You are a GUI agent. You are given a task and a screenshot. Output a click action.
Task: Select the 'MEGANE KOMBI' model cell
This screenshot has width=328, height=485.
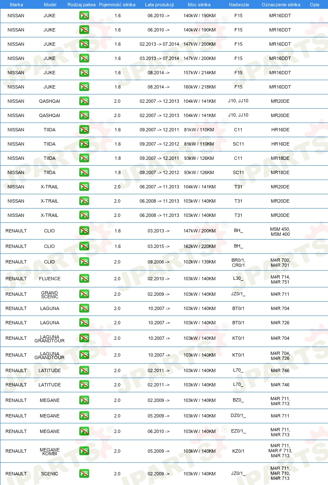(x=49, y=451)
